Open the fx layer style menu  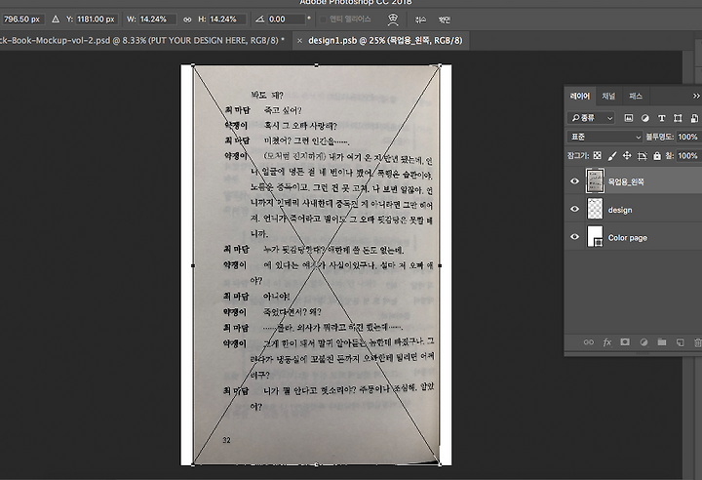coord(607,342)
